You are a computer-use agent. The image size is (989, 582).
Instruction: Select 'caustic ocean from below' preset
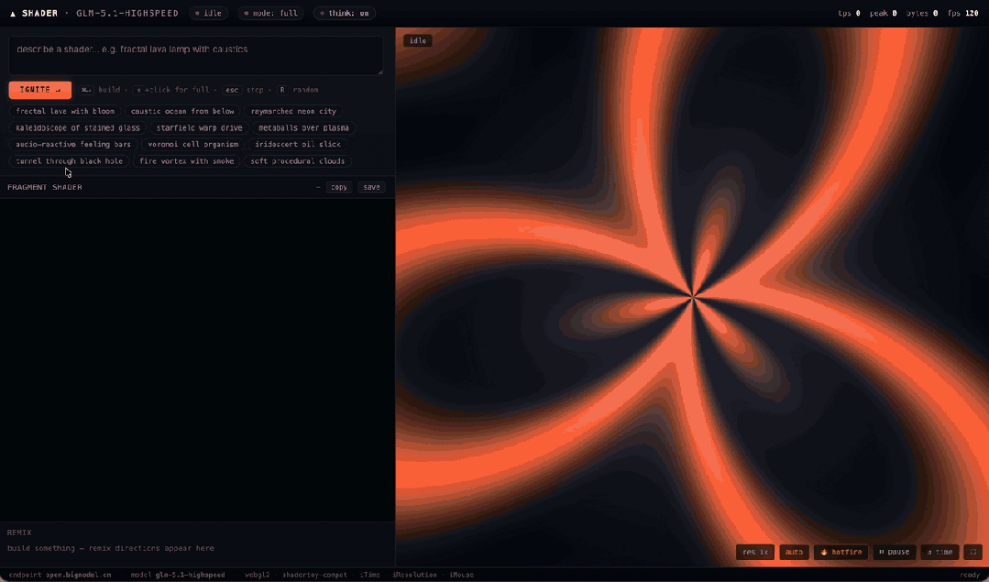tap(182, 111)
